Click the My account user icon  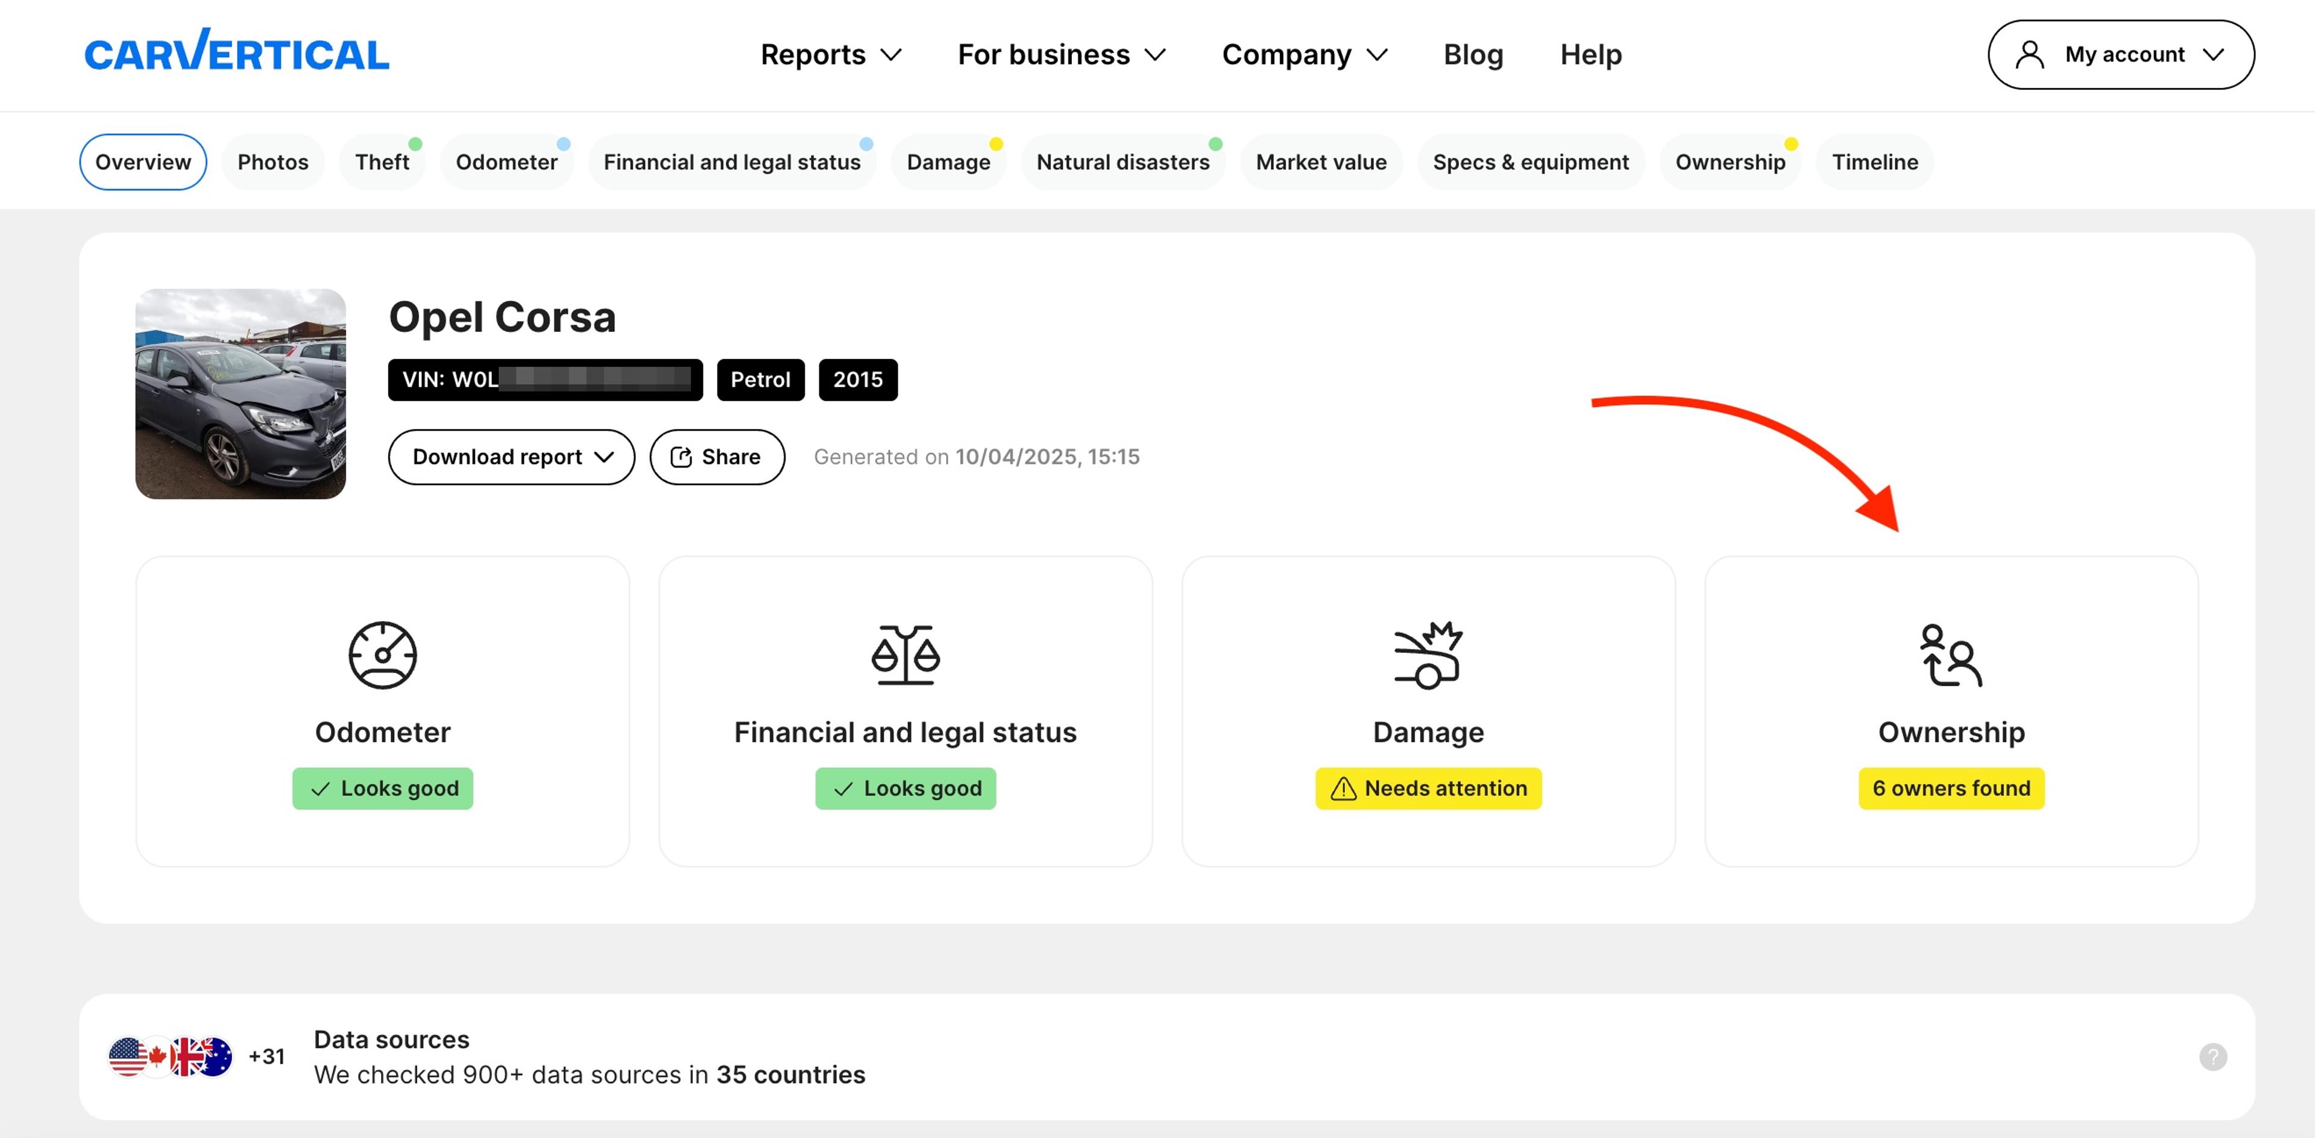point(2029,55)
